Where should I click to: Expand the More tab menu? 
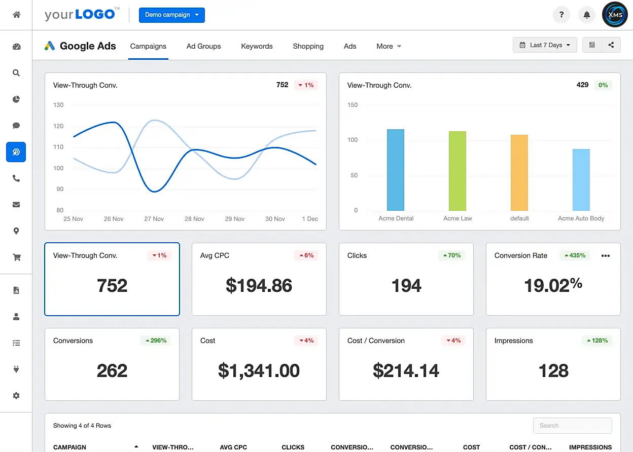[x=389, y=46]
